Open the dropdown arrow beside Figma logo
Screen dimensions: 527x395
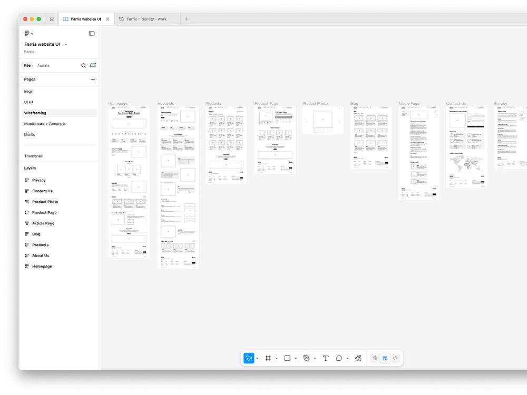click(x=32, y=34)
